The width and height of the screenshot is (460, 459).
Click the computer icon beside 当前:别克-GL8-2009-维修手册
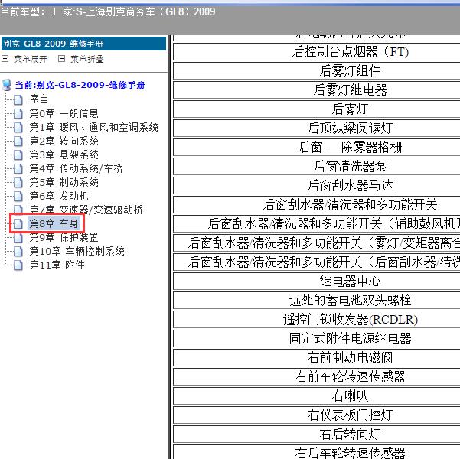[x=6, y=85]
